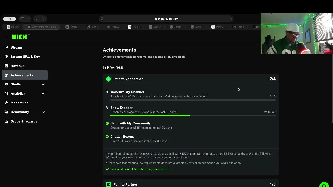The image size is (333, 187).
Task: Reload the page in the address bar
Action: coord(231,19)
